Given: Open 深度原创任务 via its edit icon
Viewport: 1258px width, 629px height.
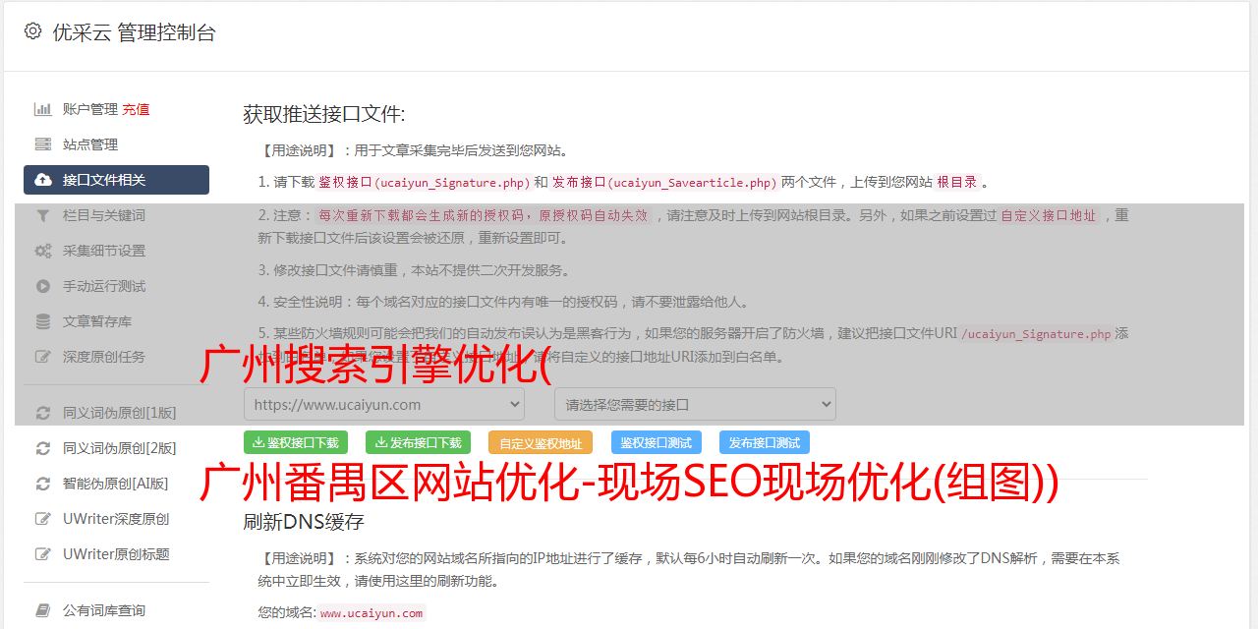Looking at the screenshot, I should (43, 357).
